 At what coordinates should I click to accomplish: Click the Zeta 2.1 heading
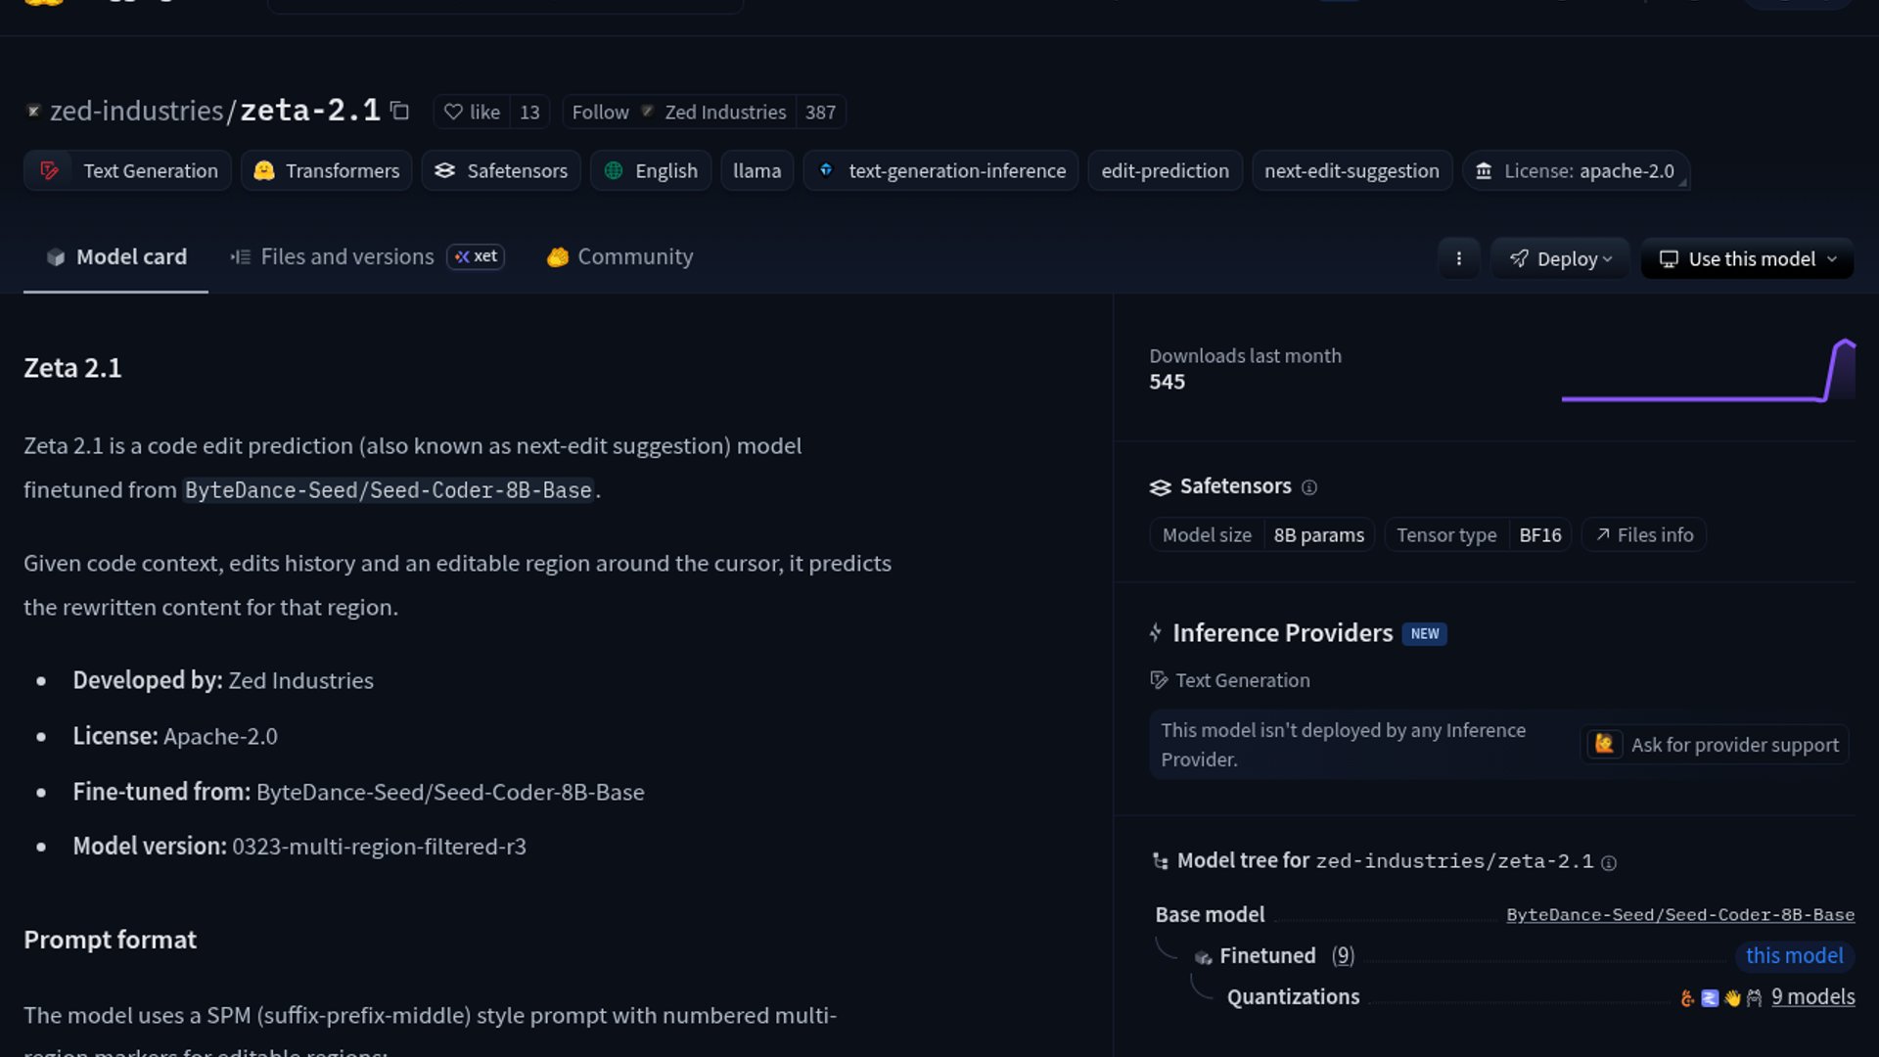pos(72,368)
